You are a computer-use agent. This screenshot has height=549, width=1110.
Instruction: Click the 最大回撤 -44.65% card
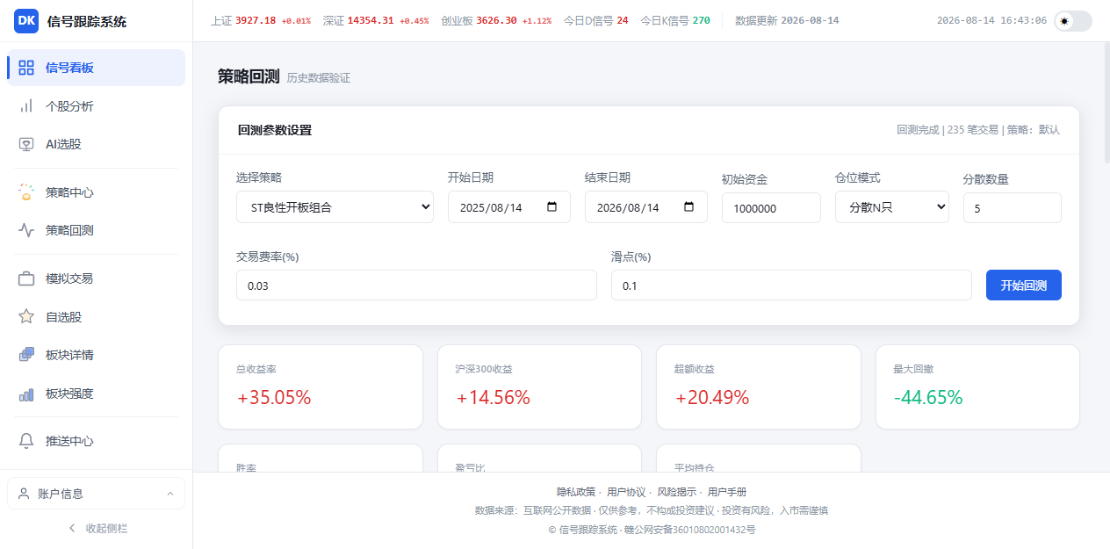[978, 387]
